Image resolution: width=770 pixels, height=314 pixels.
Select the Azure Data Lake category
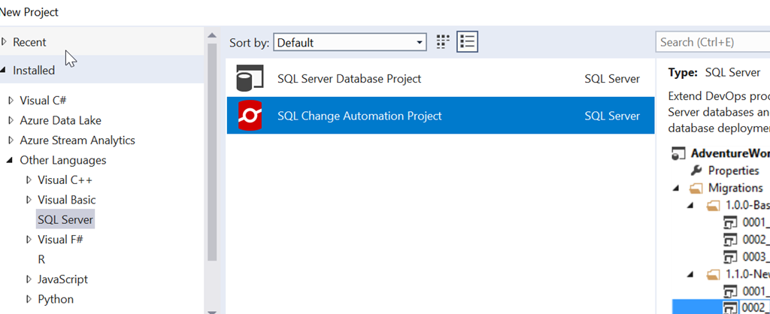point(60,120)
